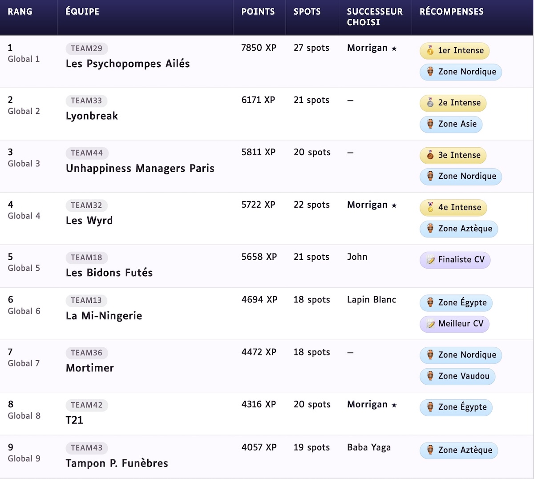Select team name Mortimer

click(90, 368)
